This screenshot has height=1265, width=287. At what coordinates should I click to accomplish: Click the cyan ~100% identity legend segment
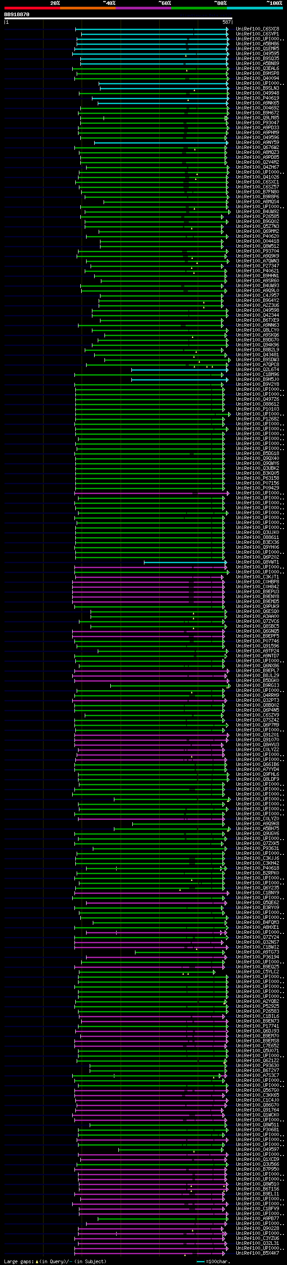255,8
